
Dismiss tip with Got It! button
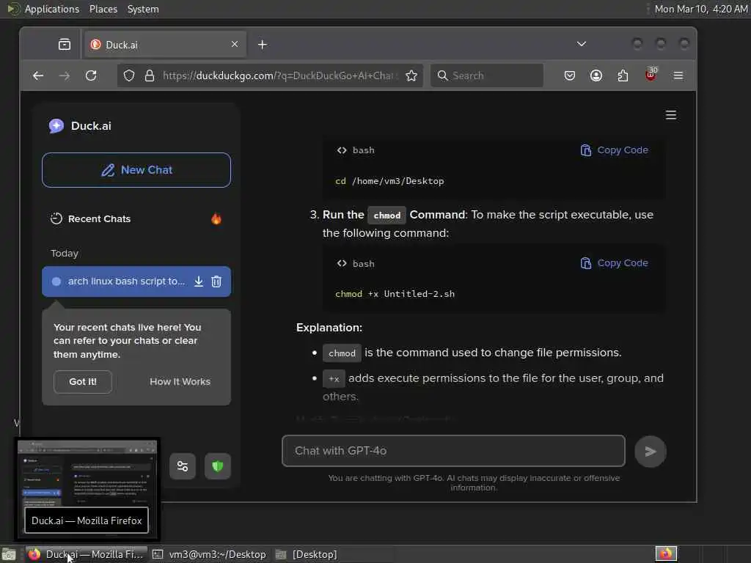(x=83, y=381)
